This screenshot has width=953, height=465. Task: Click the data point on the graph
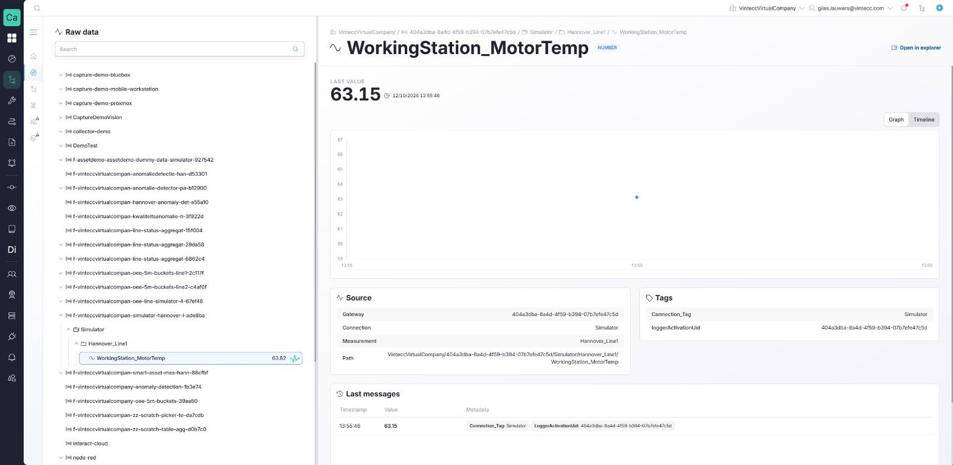pos(636,197)
